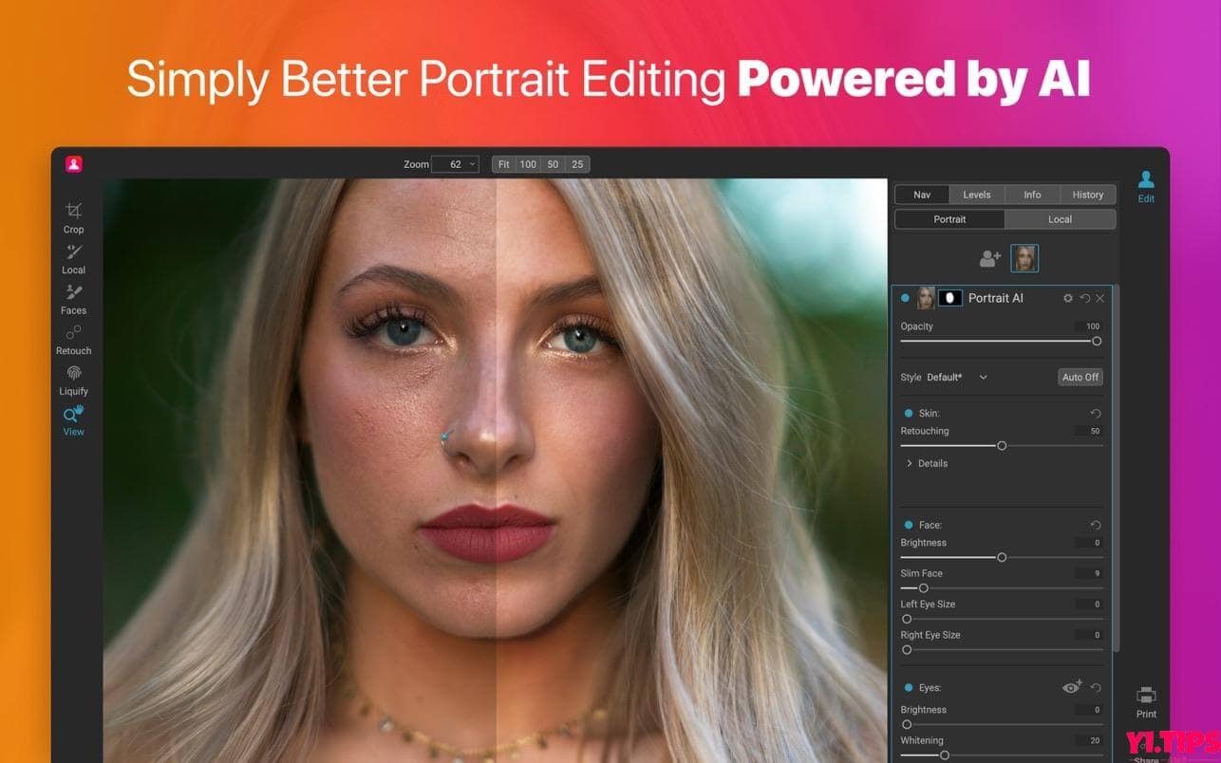The image size is (1221, 763).
Task: Reset the Skin section adjustments
Action: click(1094, 413)
